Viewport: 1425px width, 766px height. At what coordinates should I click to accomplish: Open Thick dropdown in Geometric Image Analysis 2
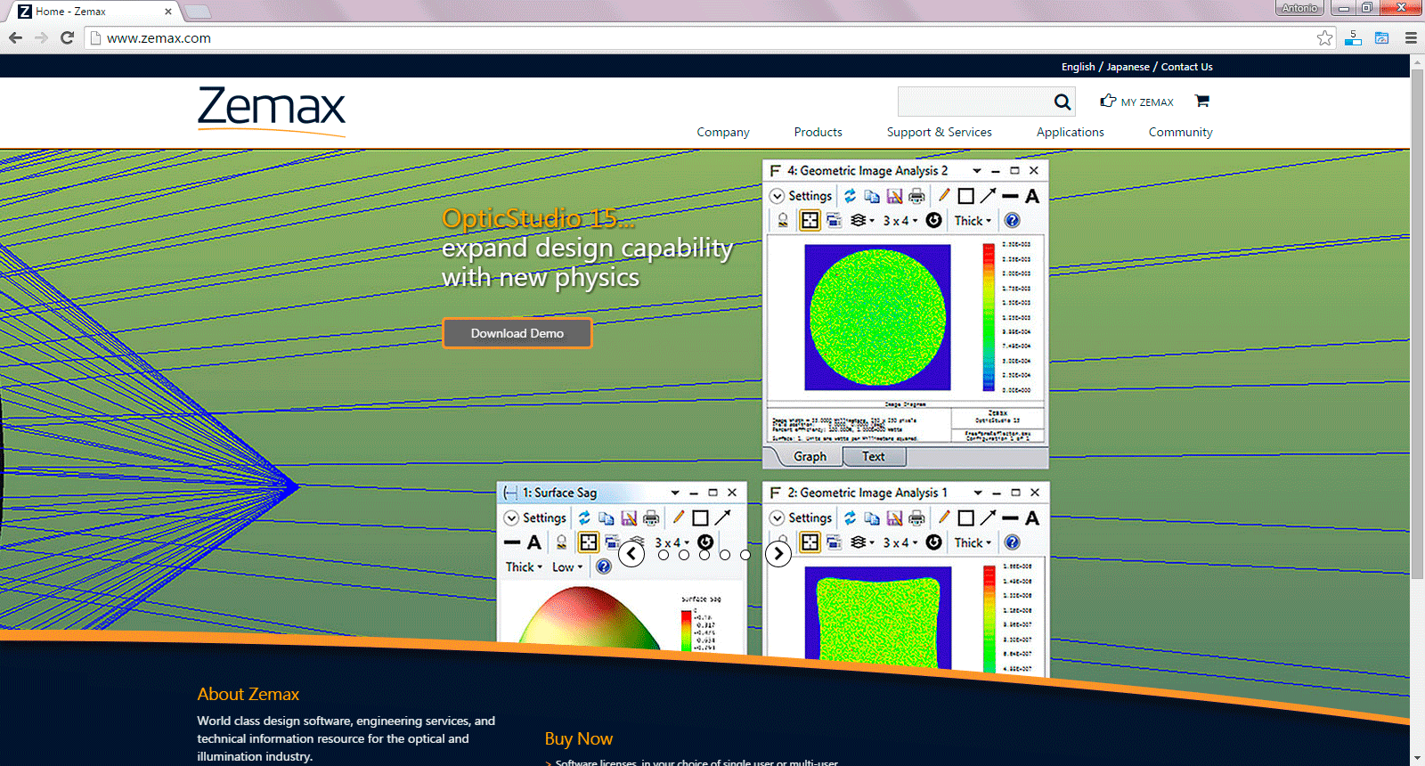973,220
